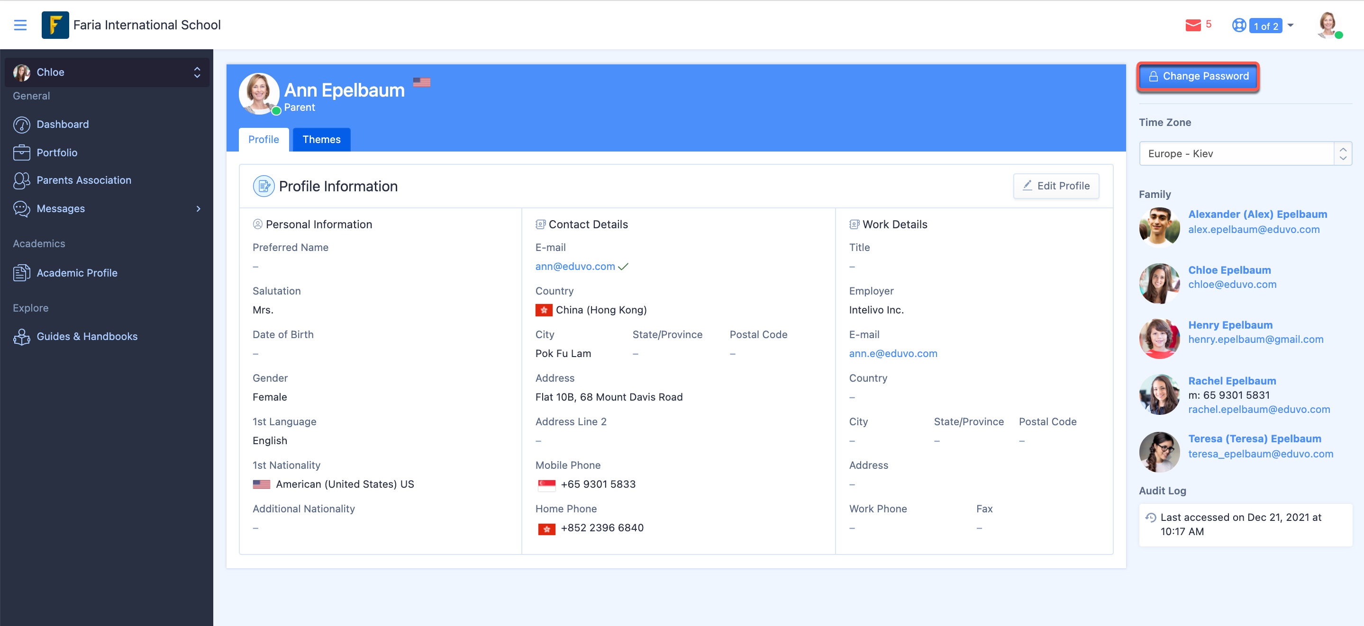Click the verified checkmark next to e-mail
The height and width of the screenshot is (626, 1364).
coord(623,267)
